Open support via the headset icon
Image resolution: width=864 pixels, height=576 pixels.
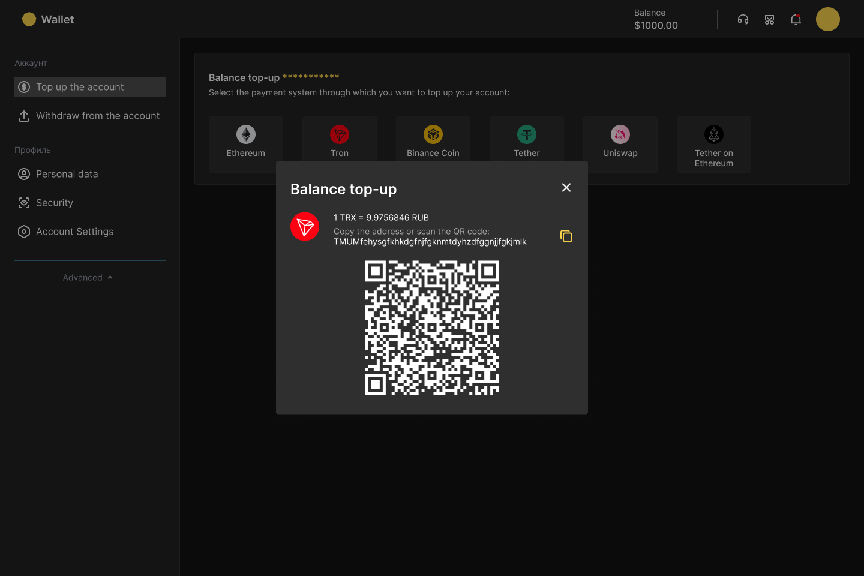(x=743, y=19)
